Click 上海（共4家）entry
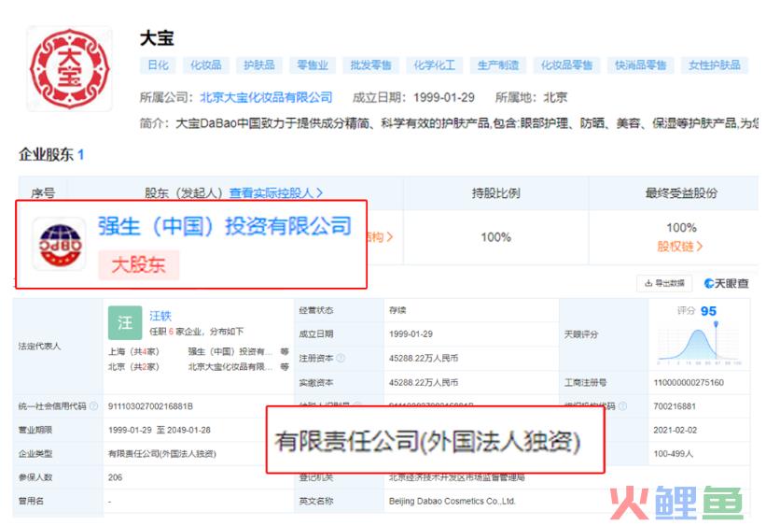This screenshot has height=525, width=766. point(133,351)
